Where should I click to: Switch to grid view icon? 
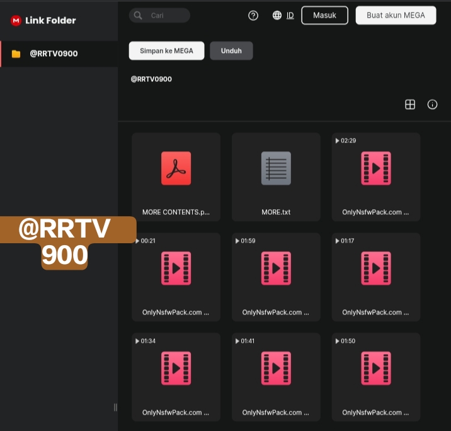[x=410, y=105]
